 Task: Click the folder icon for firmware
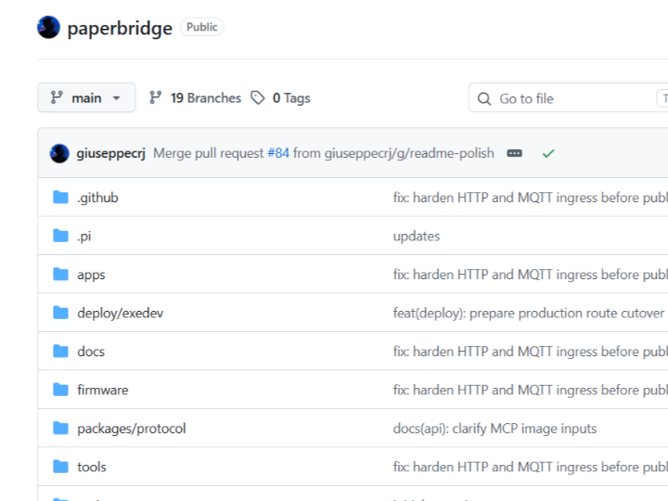coord(60,390)
